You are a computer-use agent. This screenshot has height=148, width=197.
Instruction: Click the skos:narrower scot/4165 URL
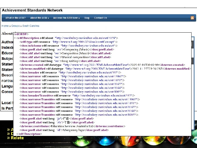tap(91, 84)
